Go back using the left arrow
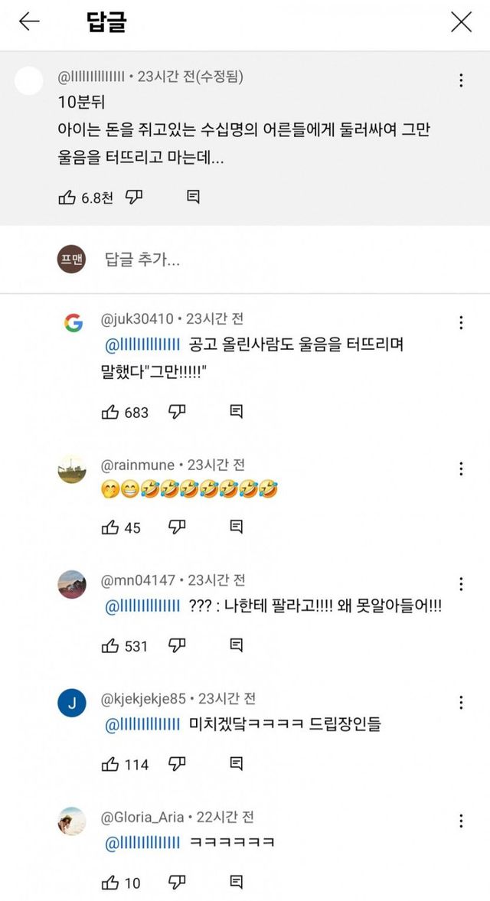Screen dimensions: 490x901 [29, 22]
